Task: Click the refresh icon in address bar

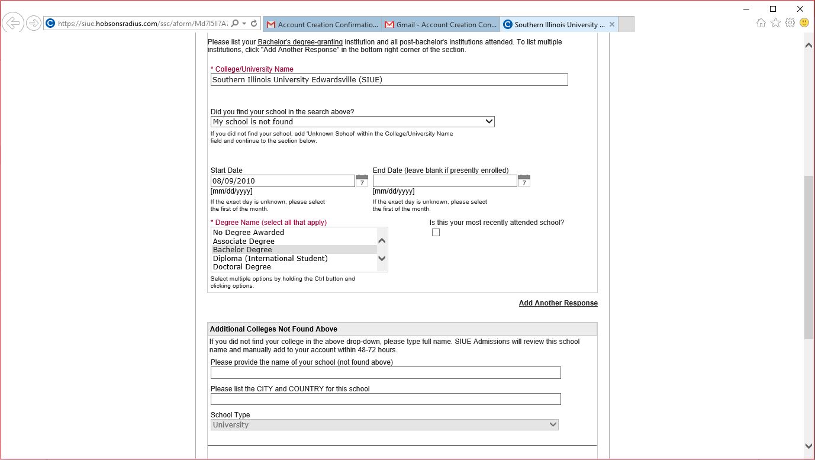Action: tap(254, 24)
